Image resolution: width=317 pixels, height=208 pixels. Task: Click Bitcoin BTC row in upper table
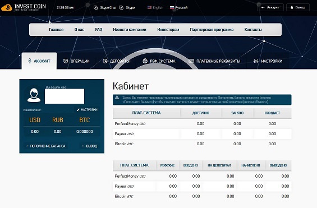pyautogui.click(x=202, y=144)
